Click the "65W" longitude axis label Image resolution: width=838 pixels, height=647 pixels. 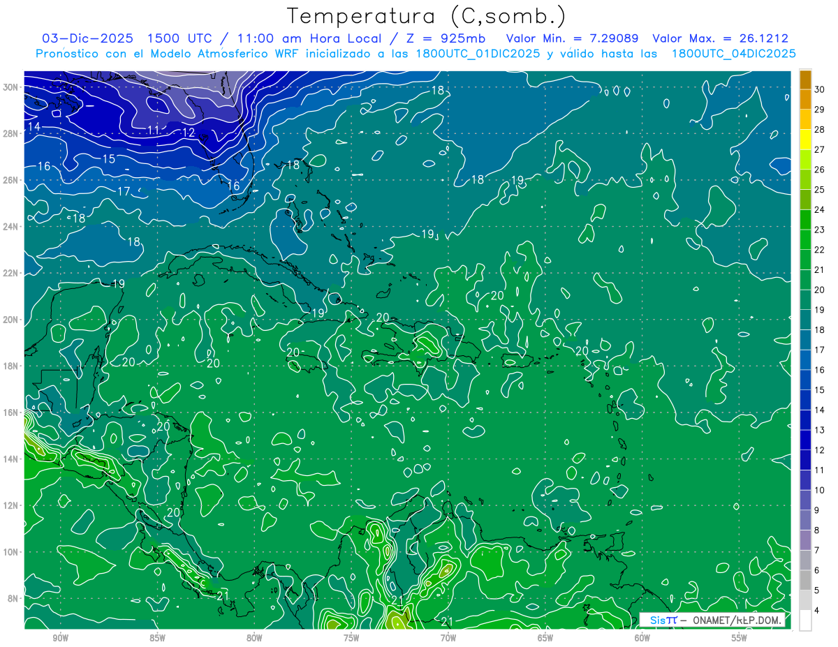coord(545,639)
